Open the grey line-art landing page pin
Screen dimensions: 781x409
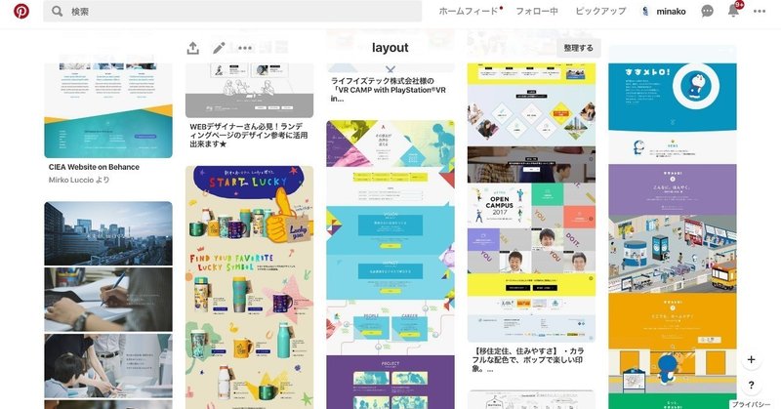click(250, 90)
